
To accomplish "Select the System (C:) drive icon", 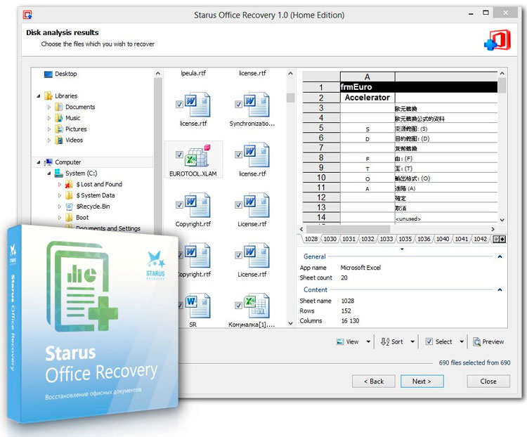I will pyautogui.click(x=59, y=173).
